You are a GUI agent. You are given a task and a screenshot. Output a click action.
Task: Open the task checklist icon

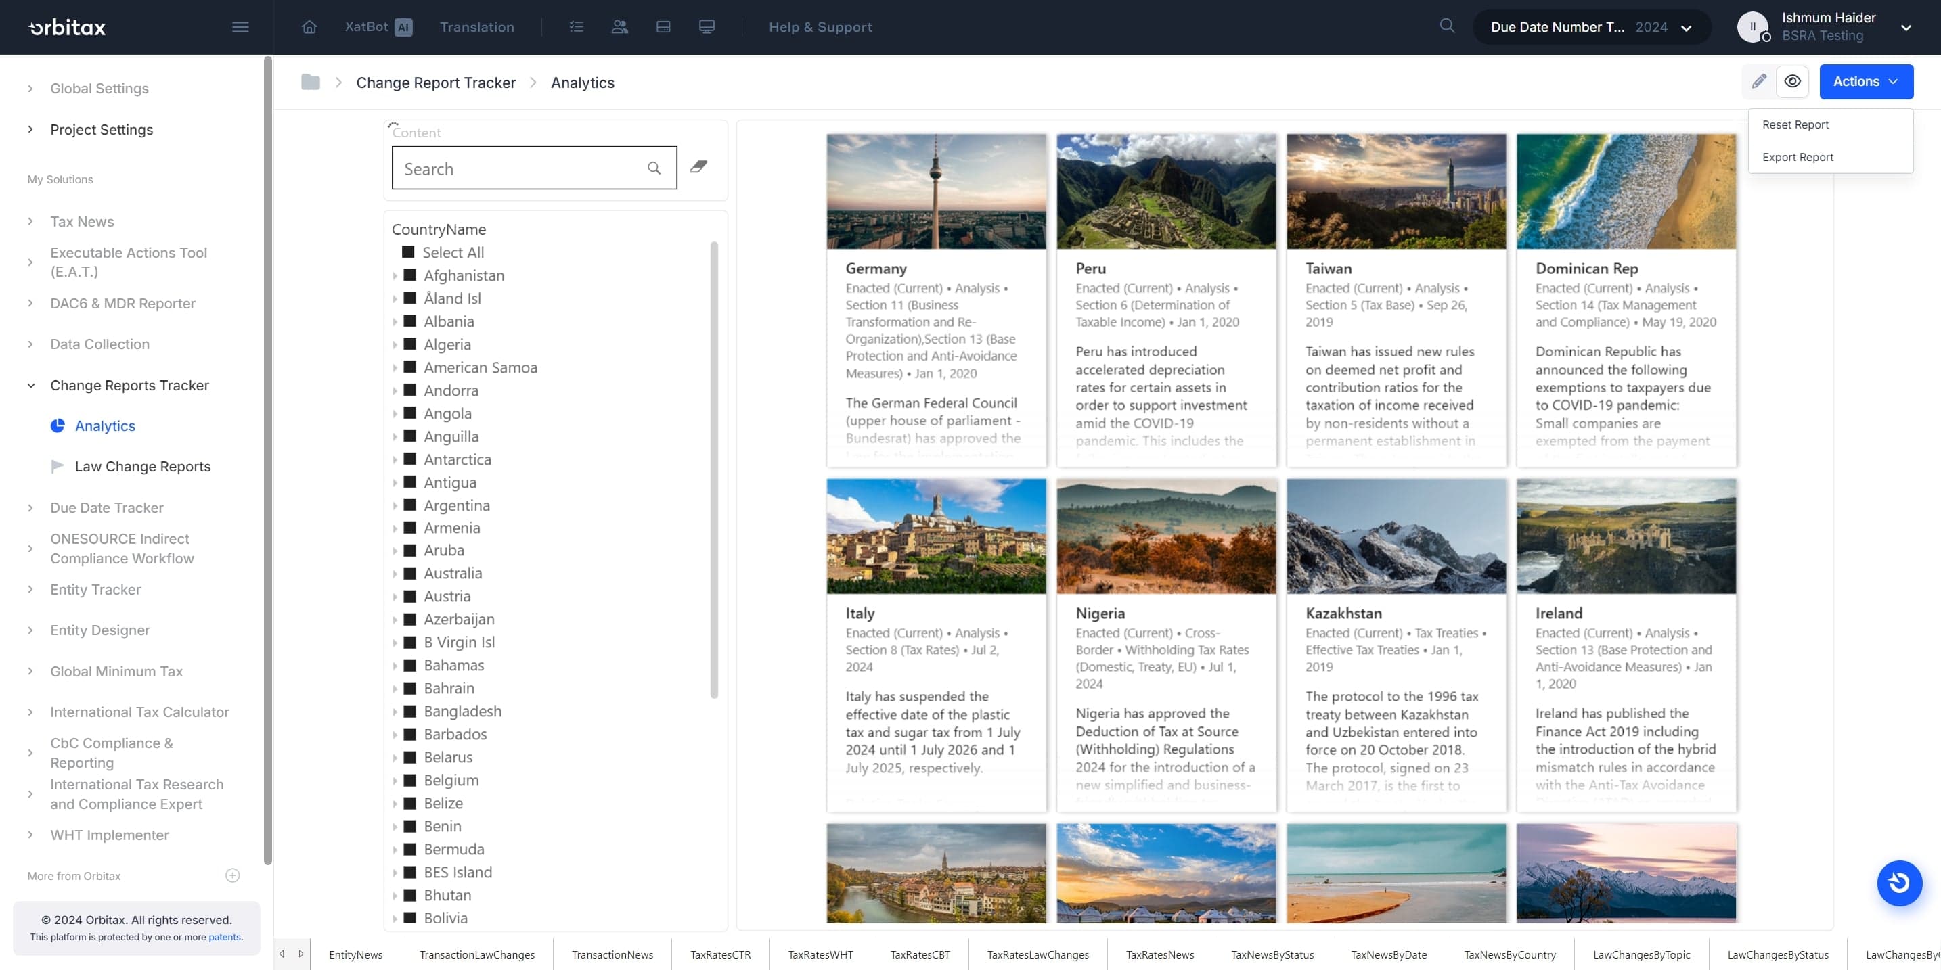pyautogui.click(x=577, y=27)
